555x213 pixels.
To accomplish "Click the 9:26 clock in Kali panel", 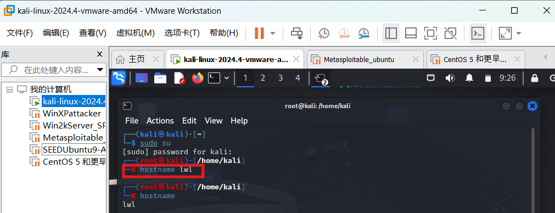I will (507, 78).
